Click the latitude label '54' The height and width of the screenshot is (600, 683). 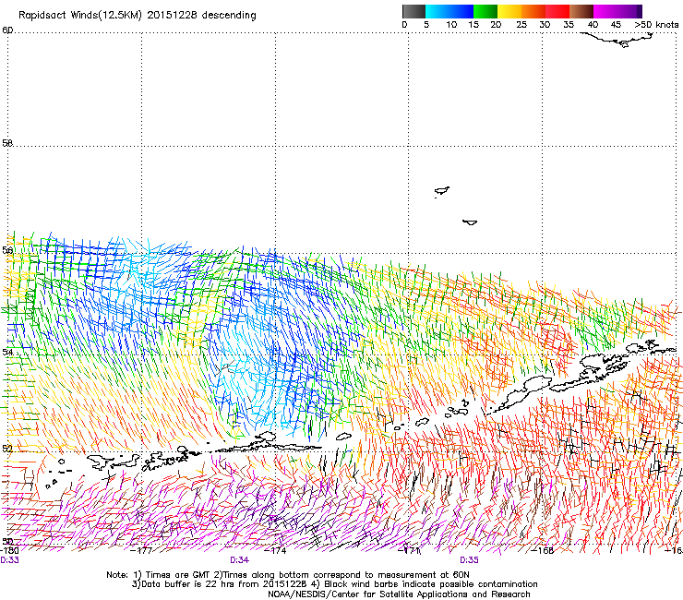pyautogui.click(x=7, y=352)
